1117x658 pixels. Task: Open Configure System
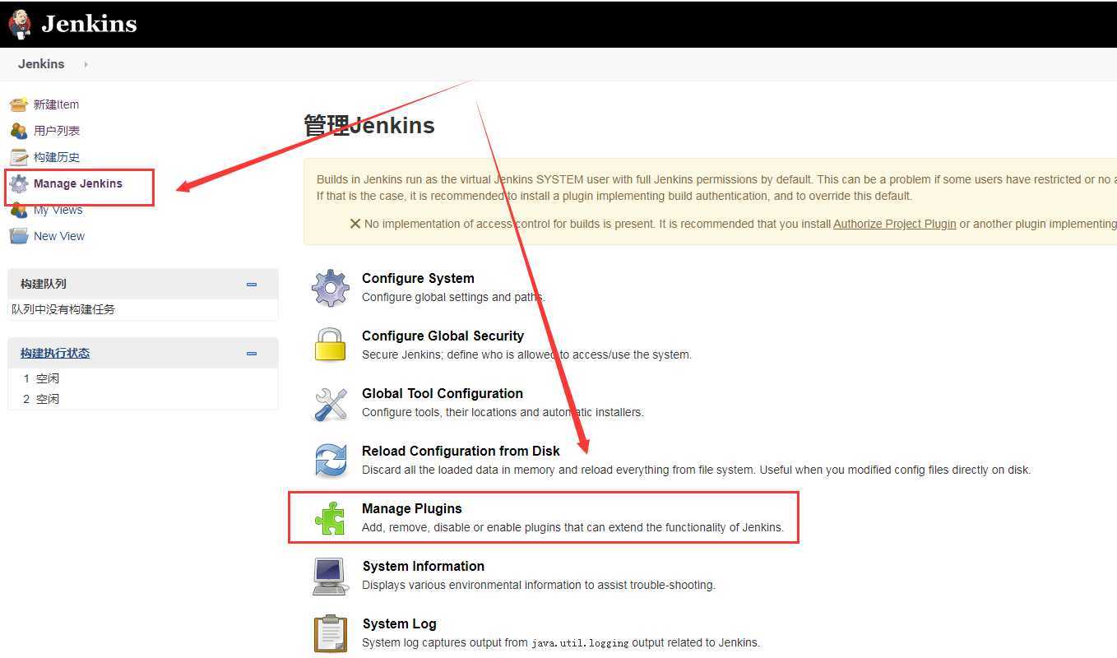coord(418,278)
